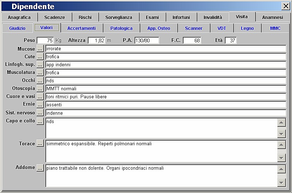Focus the P.A. blood pressure field
Viewport: 292px width, 193px height.
(147, 40)
